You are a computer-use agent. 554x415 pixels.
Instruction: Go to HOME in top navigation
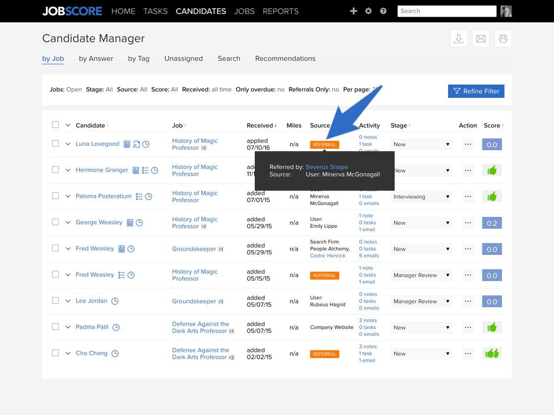tap(123, 11)
